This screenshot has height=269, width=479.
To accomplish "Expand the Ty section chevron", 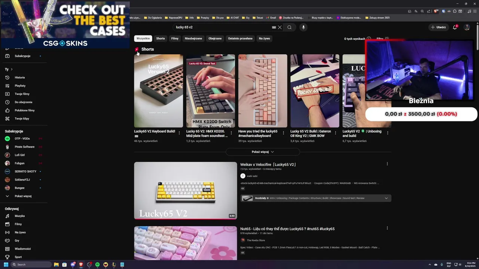I will tap(12, 69).
